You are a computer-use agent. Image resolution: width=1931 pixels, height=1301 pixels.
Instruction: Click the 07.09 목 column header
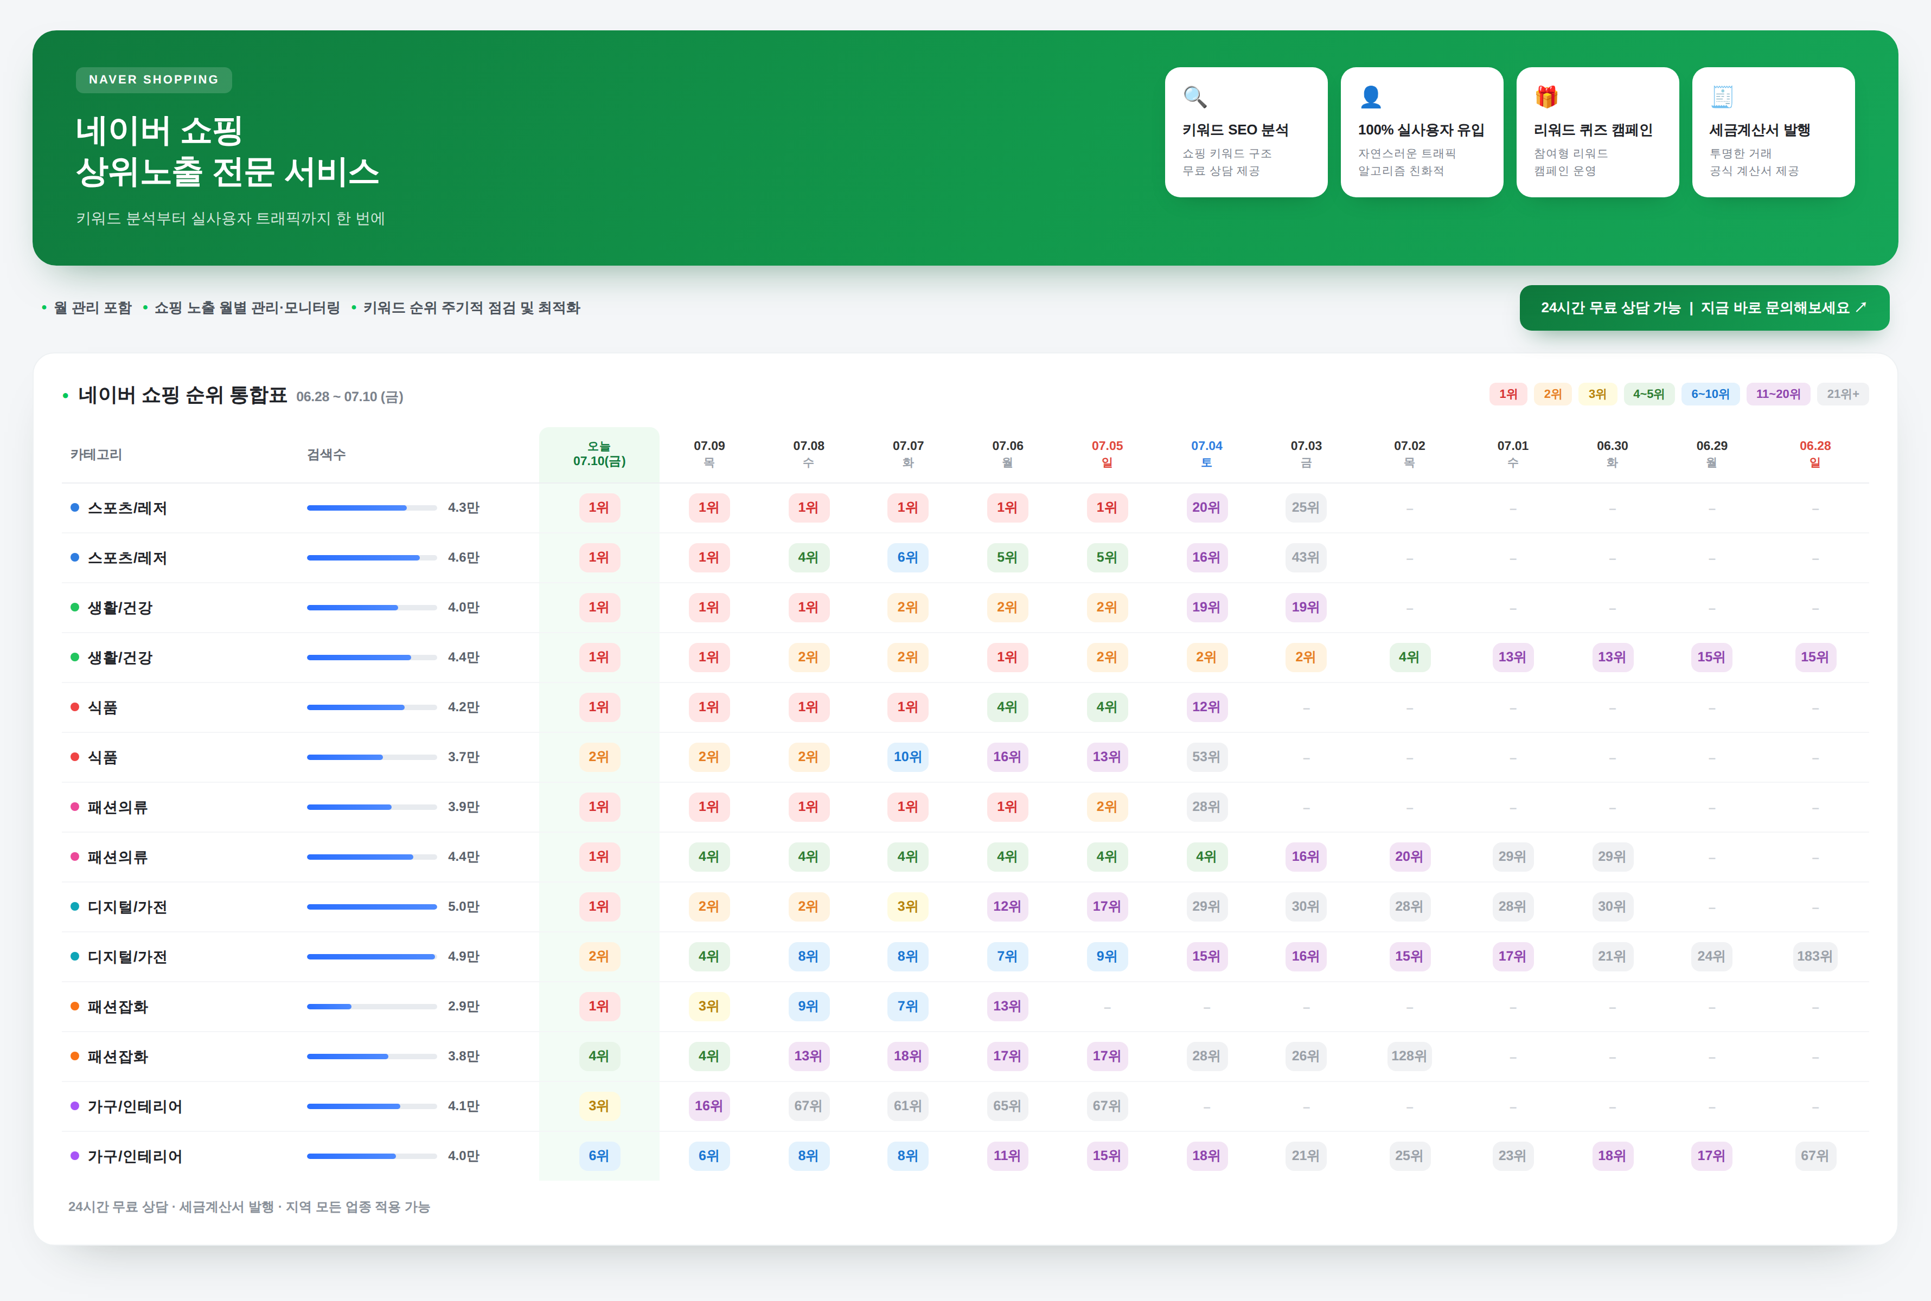coord(709,454)
